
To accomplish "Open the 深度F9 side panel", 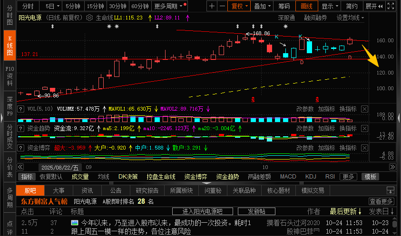I will point(10,106).
